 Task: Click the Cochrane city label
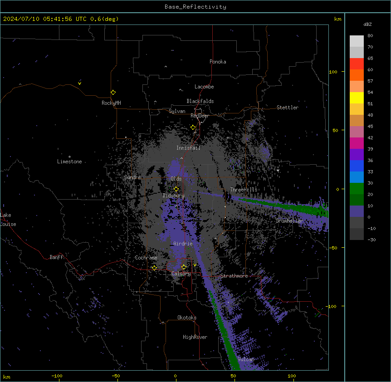coord(146,258)
